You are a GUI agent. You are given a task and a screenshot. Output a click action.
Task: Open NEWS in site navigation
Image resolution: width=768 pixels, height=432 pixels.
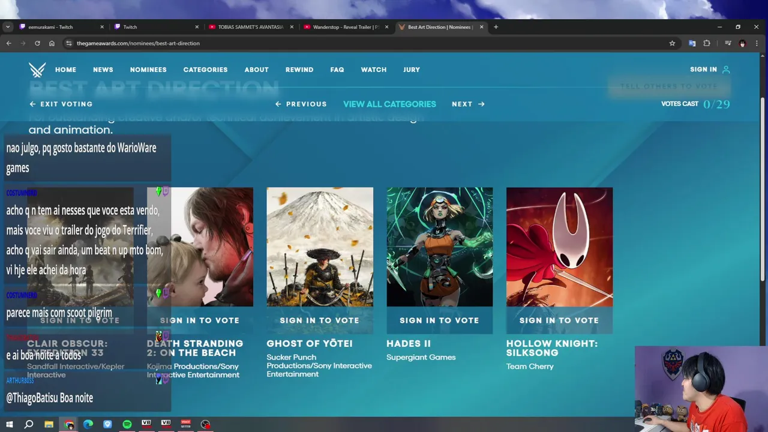103,70
